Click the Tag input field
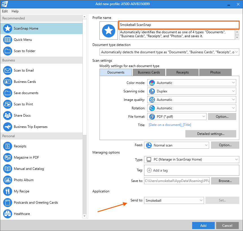Image resolution: width=243 pixels, height=231 pixels. pyautogui.click(x=192, y=170)
